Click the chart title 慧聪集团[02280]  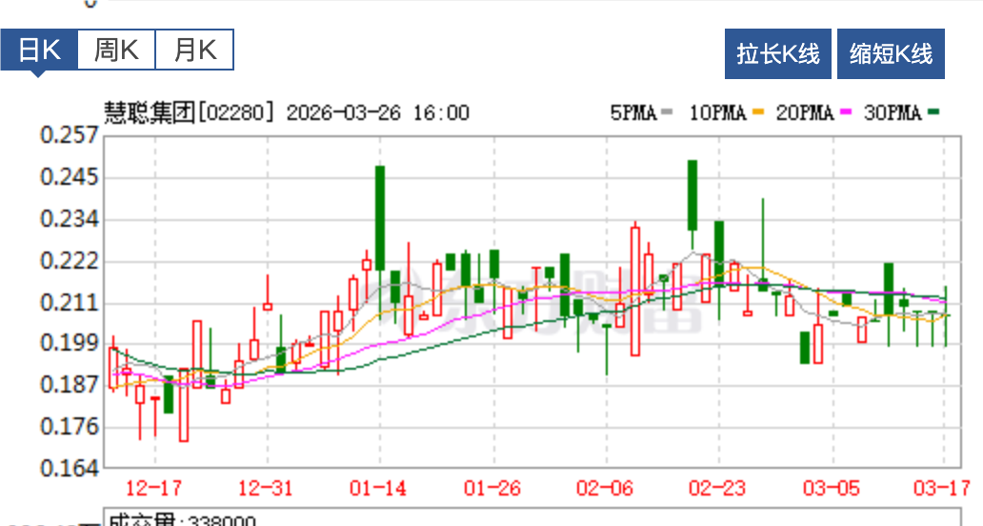click(x=190, y=113)
